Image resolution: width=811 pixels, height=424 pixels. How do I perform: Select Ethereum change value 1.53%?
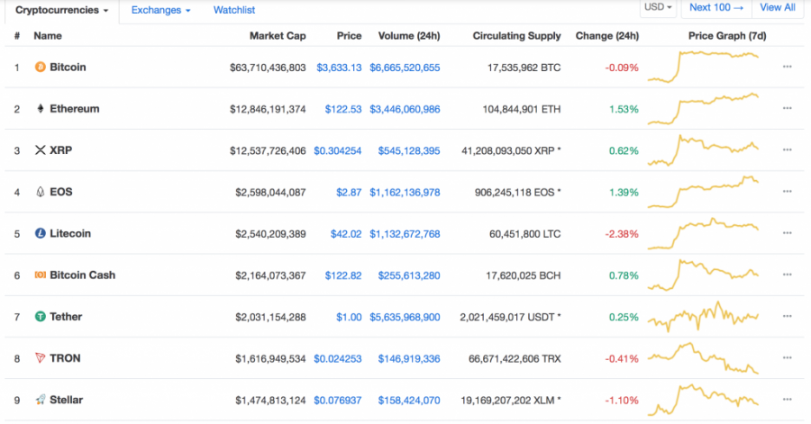point(624,109)
